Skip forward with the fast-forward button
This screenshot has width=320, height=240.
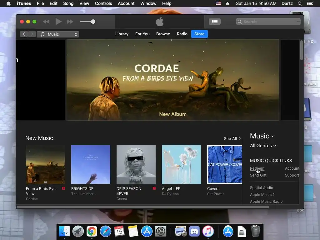(x=70, y=22)
